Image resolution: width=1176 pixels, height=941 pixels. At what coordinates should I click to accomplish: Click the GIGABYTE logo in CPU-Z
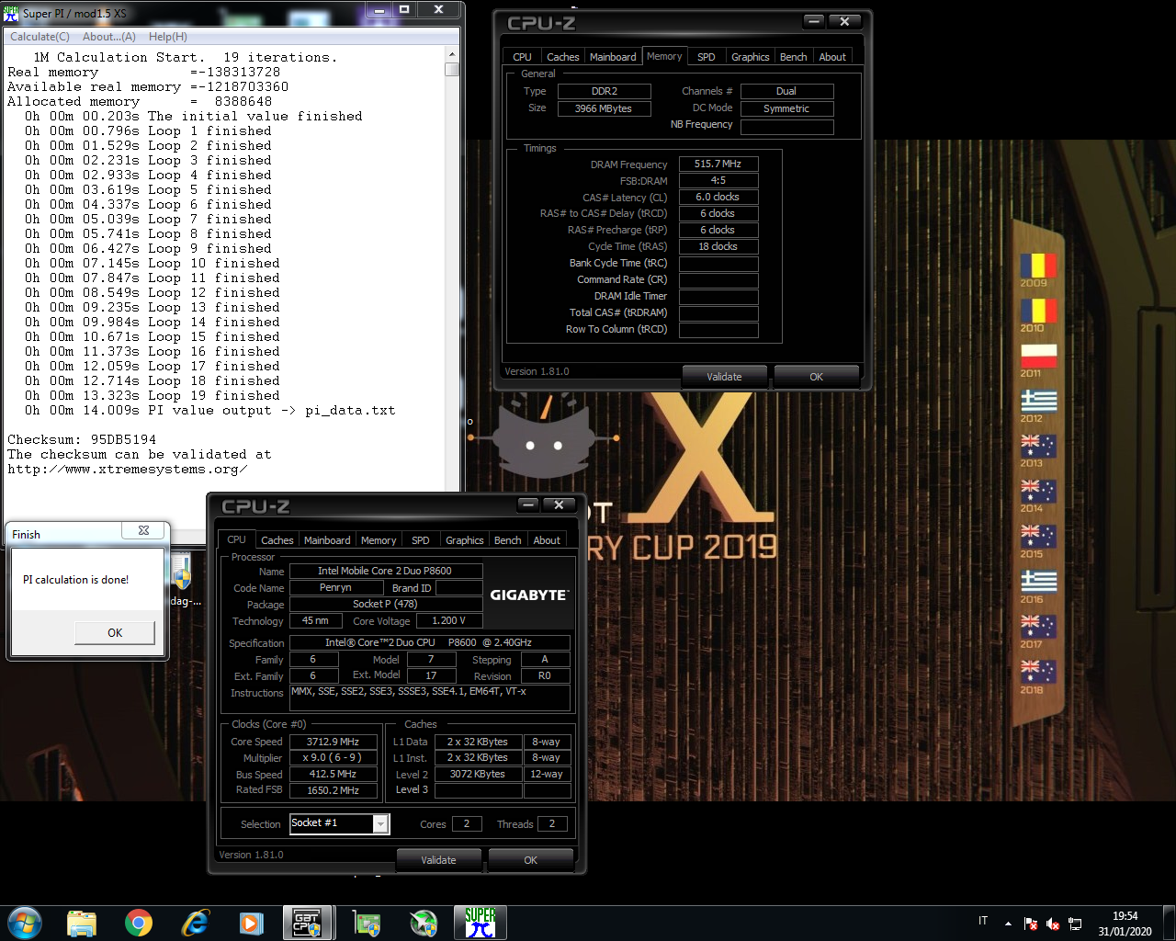coord(528,595)
